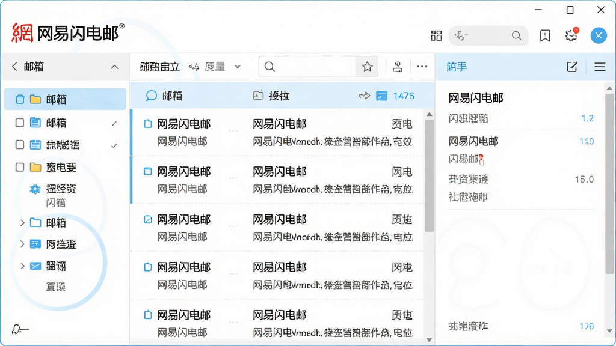Viewport: 616px width, 346px height.
Task: Open the 网易闪电邮 entry showing 1.2
Action: click(521, 108)
